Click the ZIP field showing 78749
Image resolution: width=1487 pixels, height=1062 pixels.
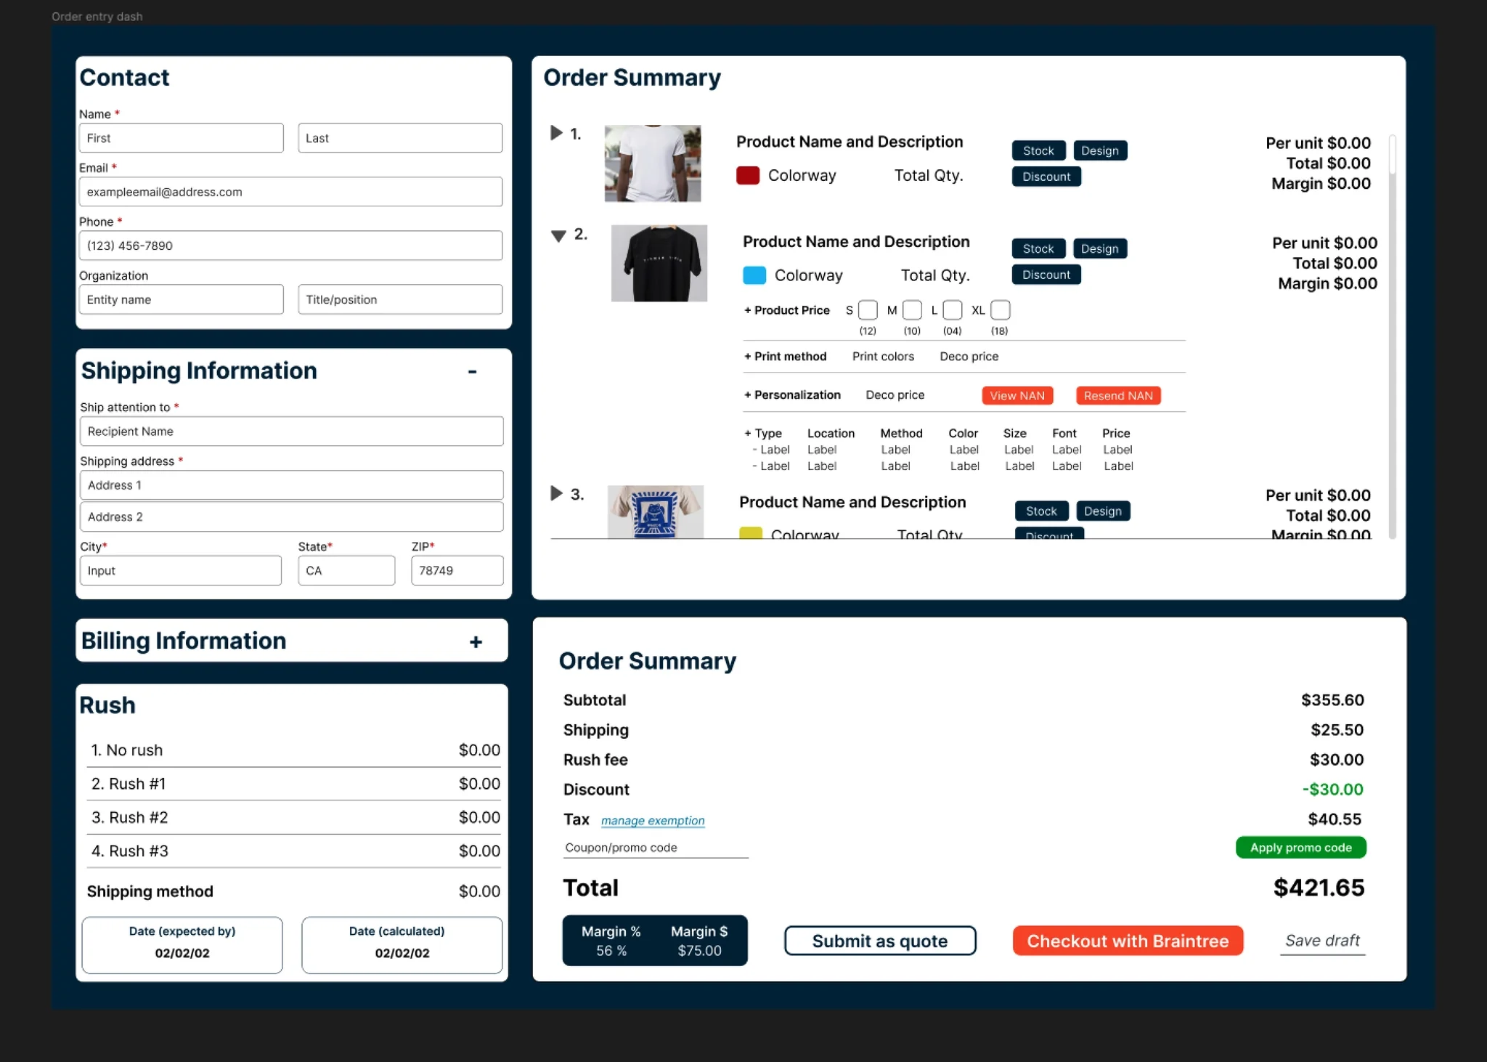457,570
